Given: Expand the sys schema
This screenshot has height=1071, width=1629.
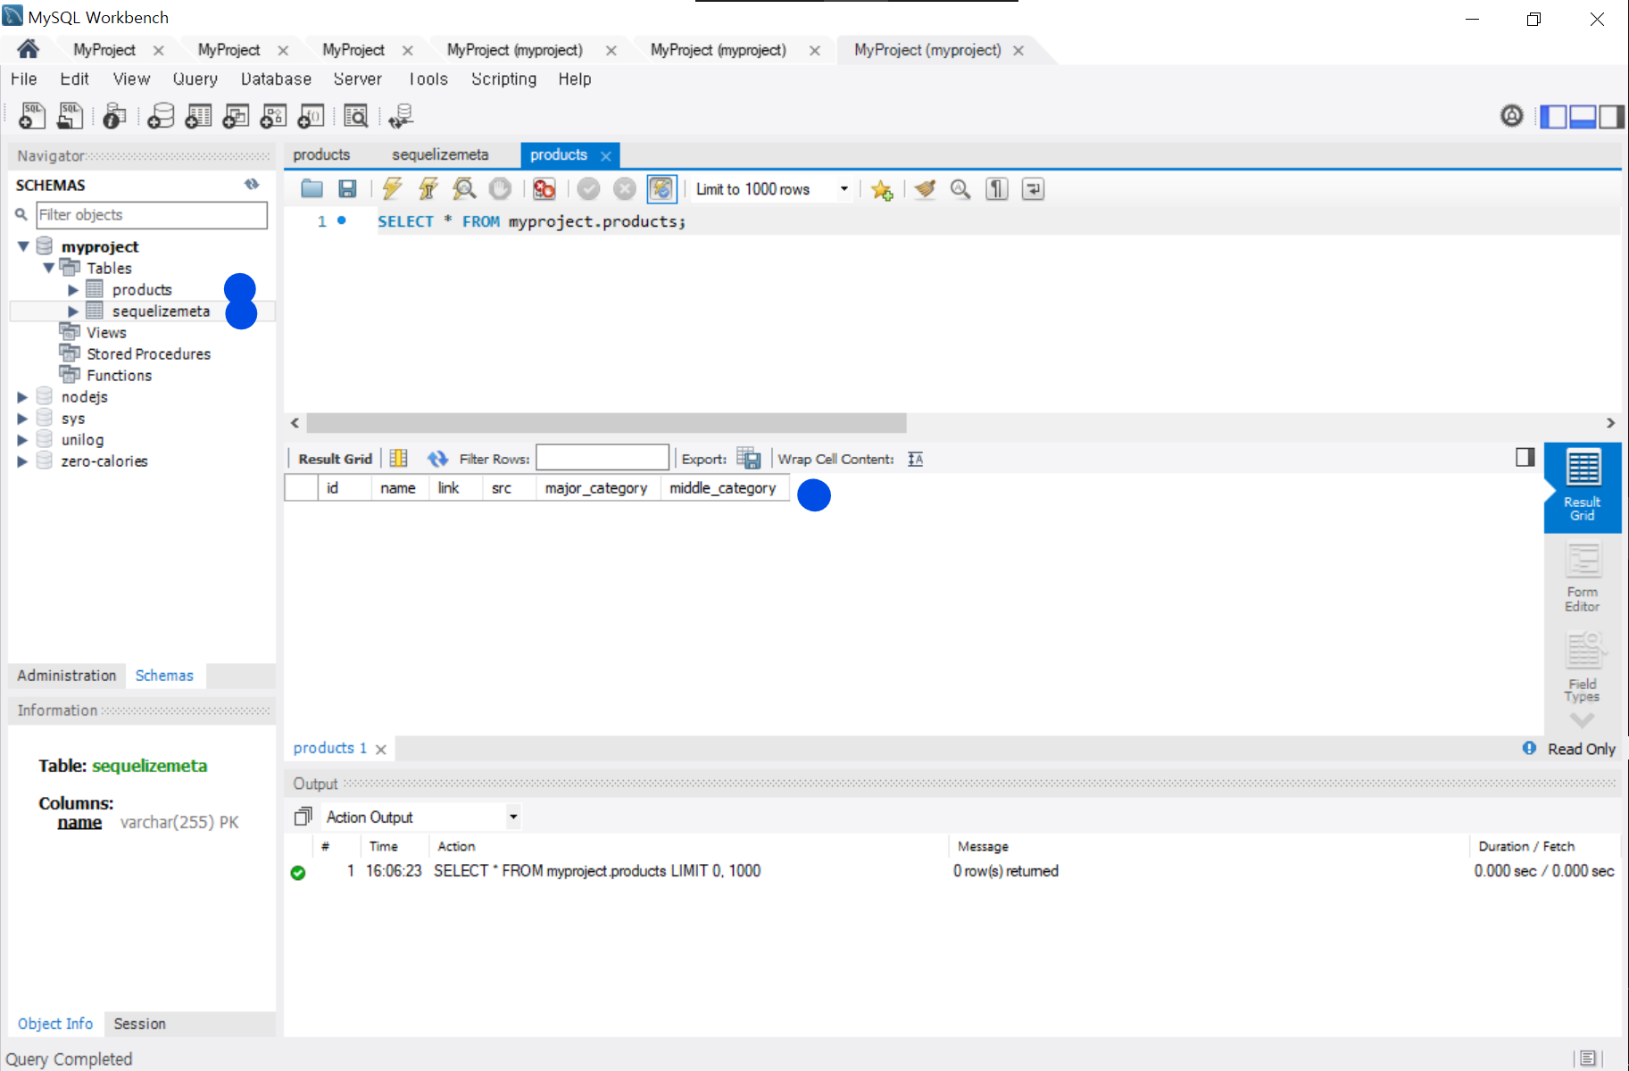Looking at the screenshot, I should click(x=22, y=419).
